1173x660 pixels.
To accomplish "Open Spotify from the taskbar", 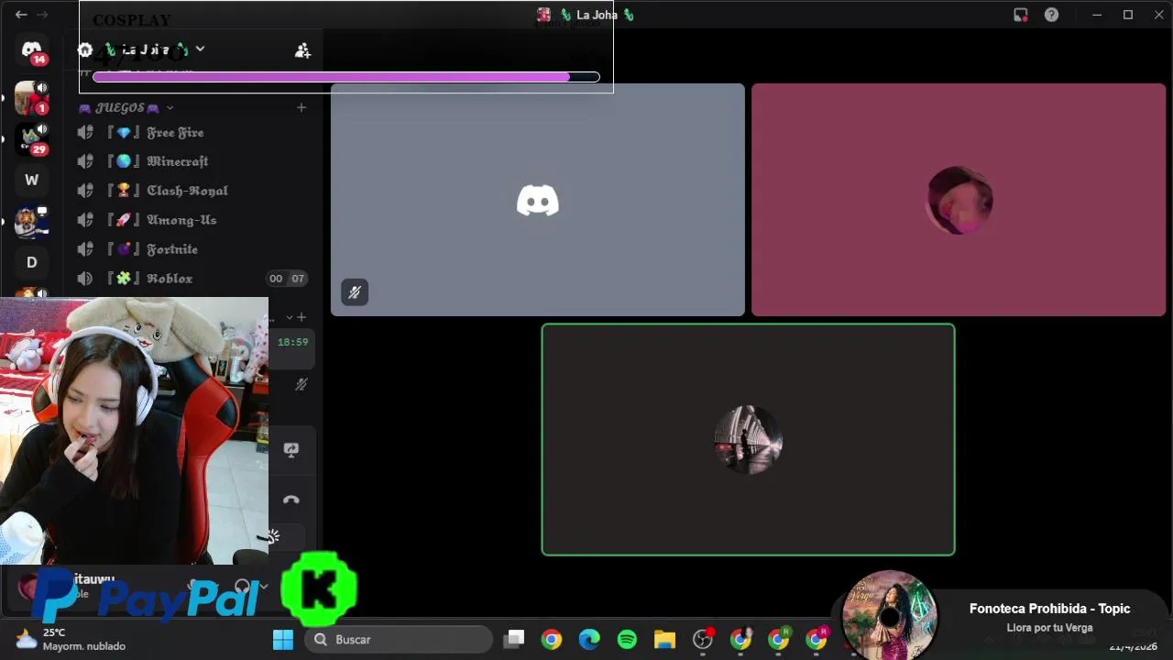I will click(x=627, y=640).
